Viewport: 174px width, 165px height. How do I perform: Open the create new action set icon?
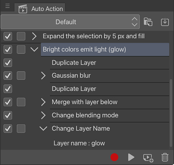148,22
